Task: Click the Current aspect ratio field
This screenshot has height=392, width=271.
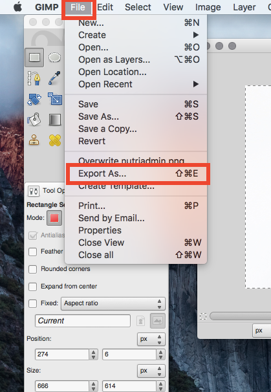Action: [x=83, y=321]
